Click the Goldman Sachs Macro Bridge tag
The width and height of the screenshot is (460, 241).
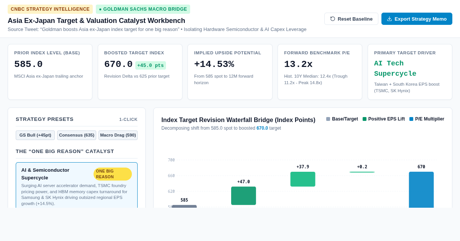tap(143, 9)
